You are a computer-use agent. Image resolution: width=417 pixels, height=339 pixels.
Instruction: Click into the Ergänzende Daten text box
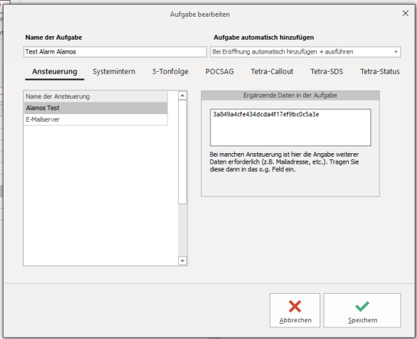click(291, 127)
